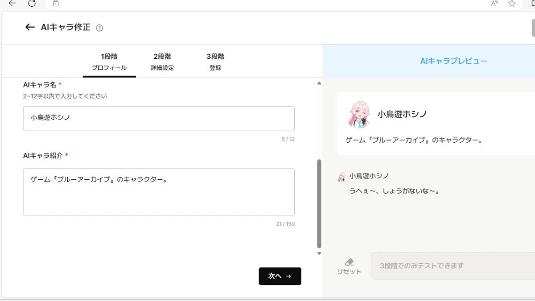The image size is (535, 301).
Task: Go back with the browser back arrow
Action: coord(12,3)
